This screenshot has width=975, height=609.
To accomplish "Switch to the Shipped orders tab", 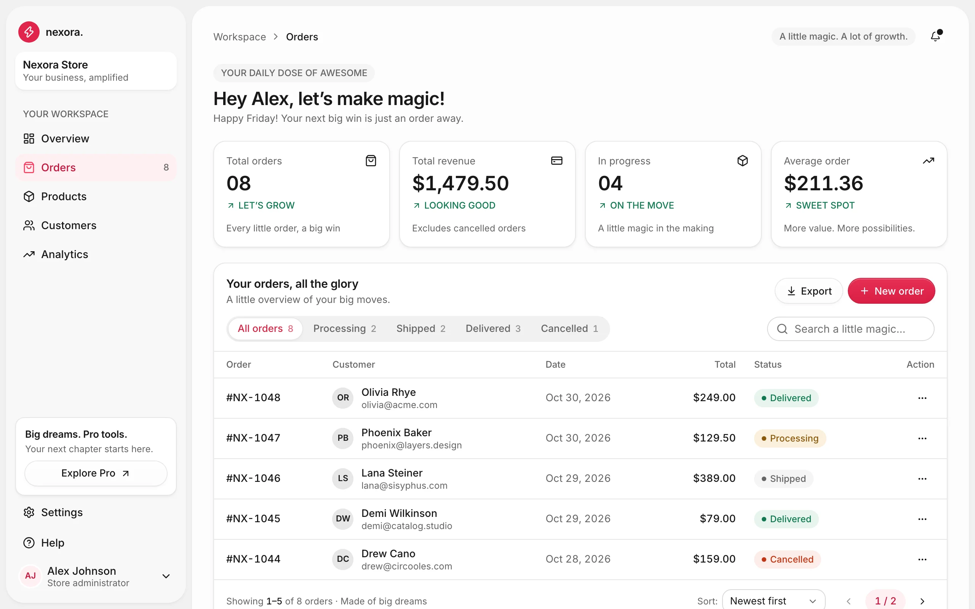I will point(421,328).
